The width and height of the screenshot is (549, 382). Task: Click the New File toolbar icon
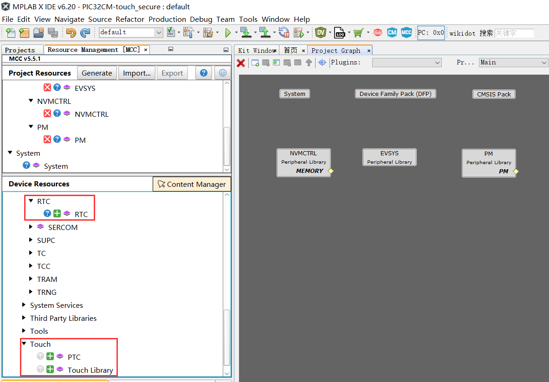(11, 33)
